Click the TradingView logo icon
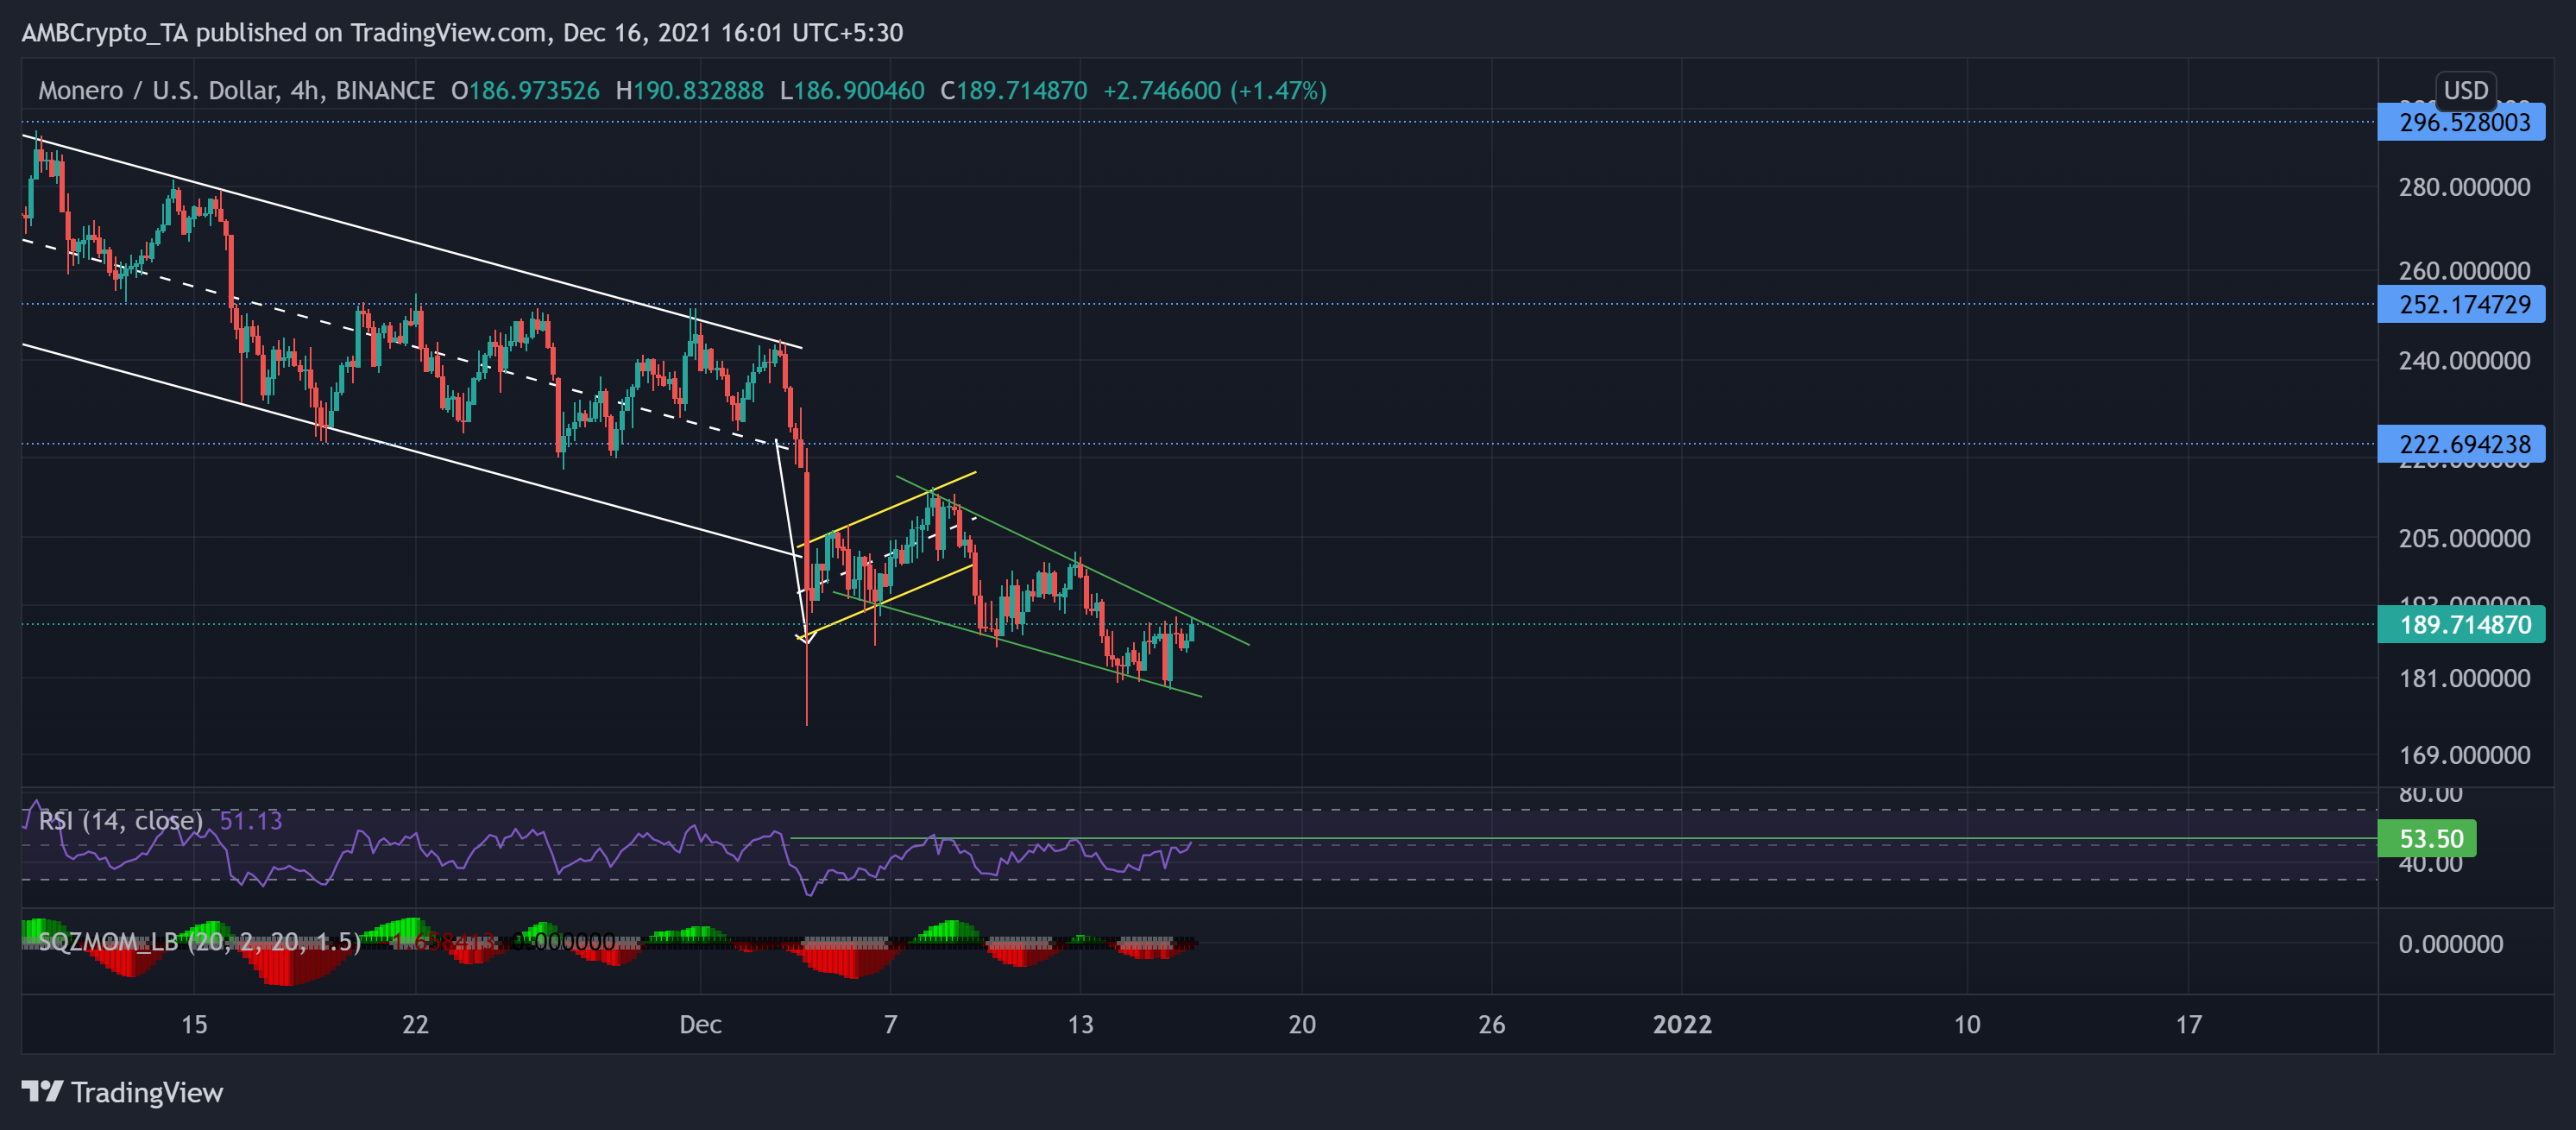The height and width of the screenshot is (1130, 2576). [42, 1091]
